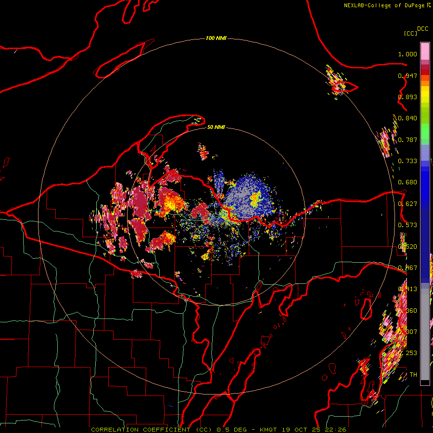Click the 50 NMI range ring label

pos(216,127)
